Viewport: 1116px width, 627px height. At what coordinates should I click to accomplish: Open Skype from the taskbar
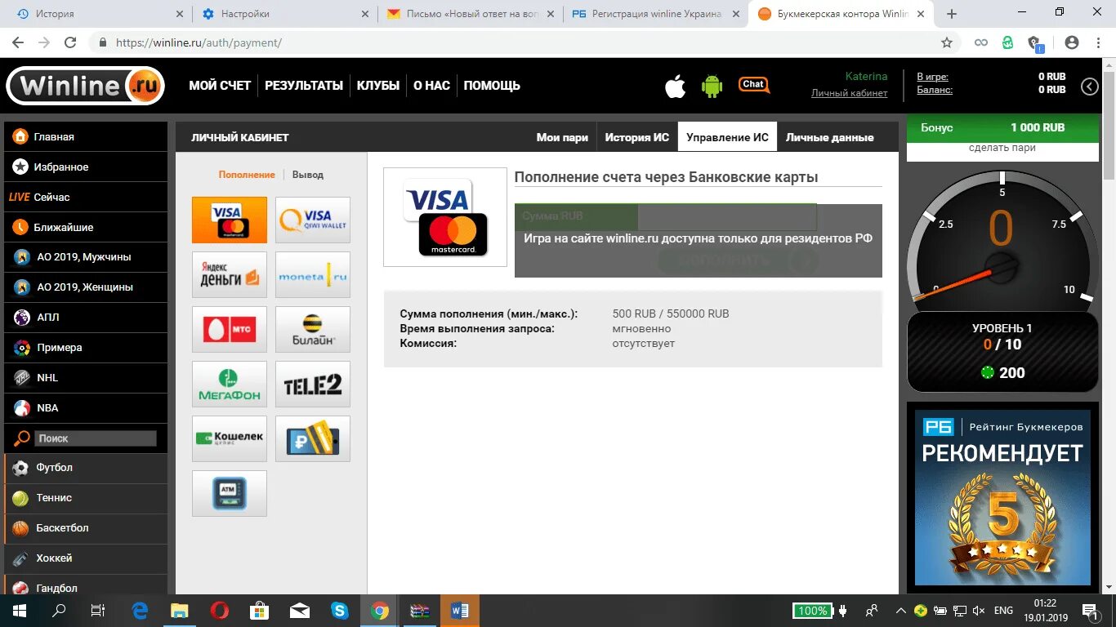339,611
